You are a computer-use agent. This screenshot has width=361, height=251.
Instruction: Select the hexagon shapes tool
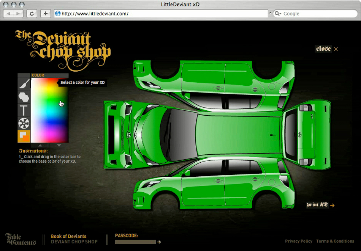point(24,97)
